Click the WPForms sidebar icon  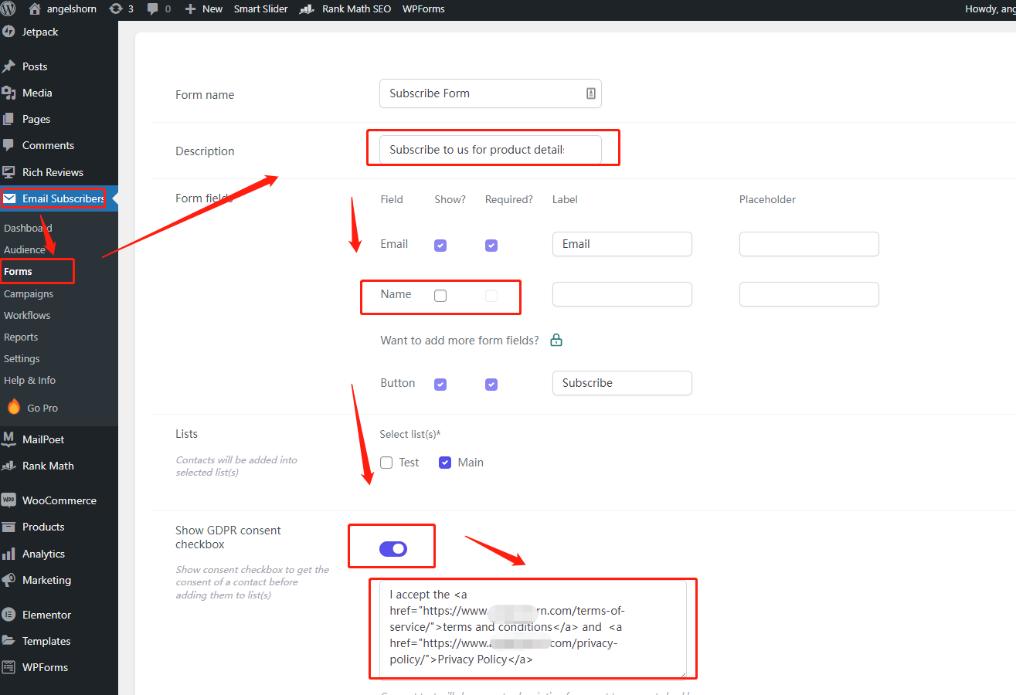(8, 667)
